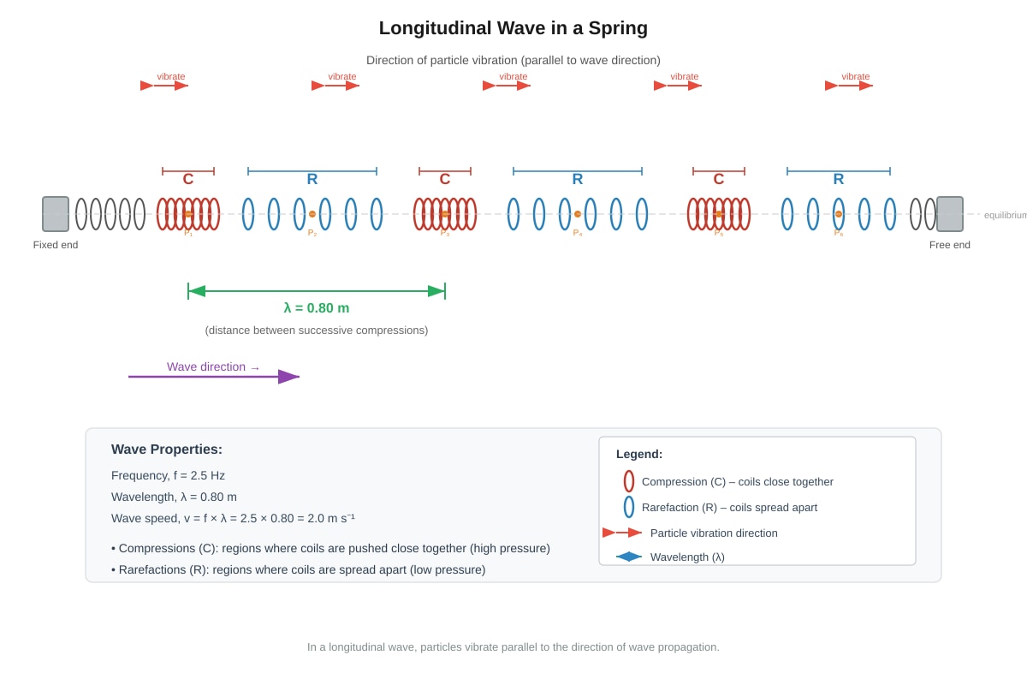This screenshot has width=1027, height=685.
Task: Select the first red vibrate arrow
Action: pos(164,86)
